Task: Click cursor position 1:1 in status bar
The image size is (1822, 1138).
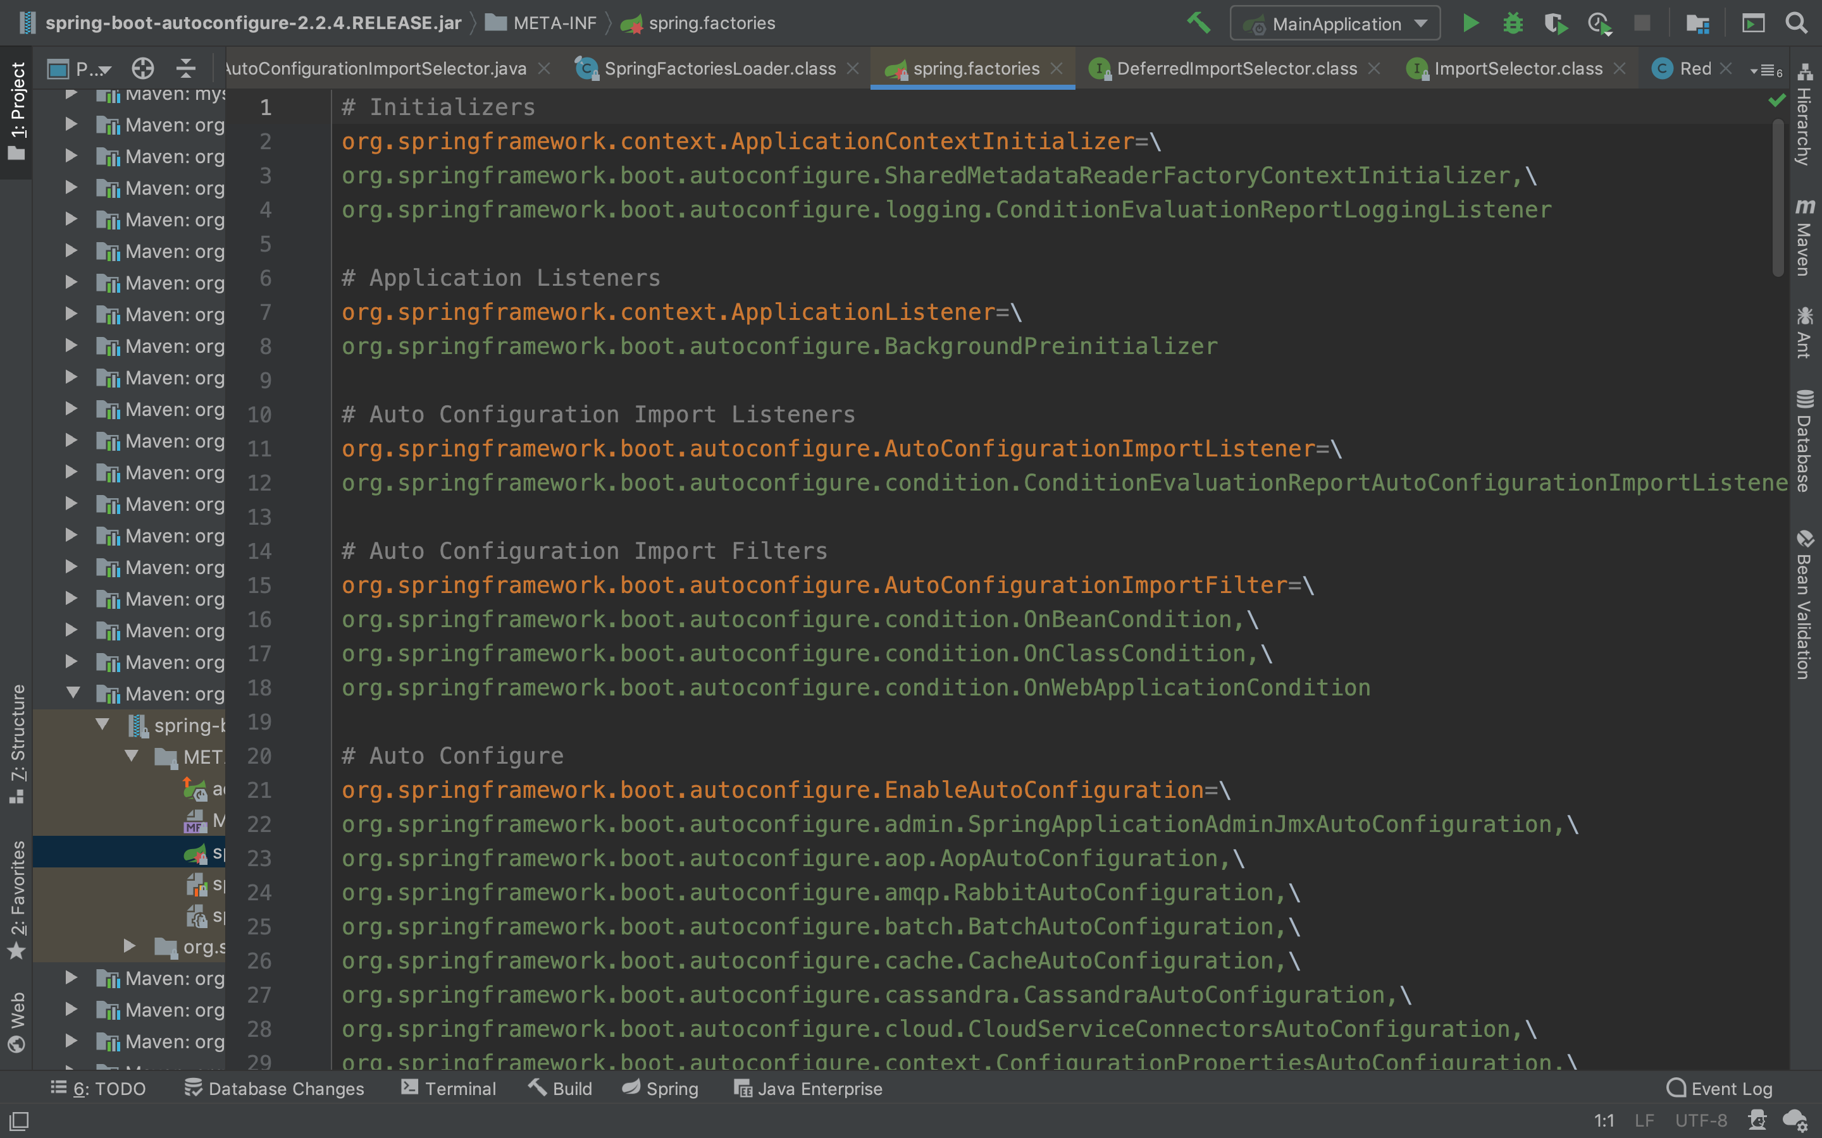Action: pos(1604,1121)
